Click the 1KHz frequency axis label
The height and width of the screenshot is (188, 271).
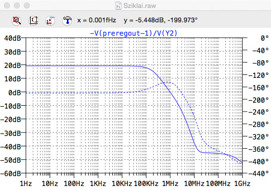pos(98,184)
